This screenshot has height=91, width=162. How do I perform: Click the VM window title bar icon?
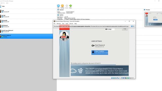[54, 21]
